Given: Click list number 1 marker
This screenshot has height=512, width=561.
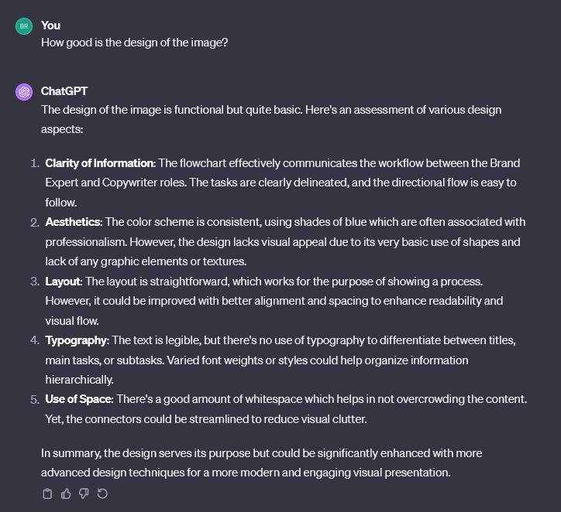Looking at the screenshot, I should tap(34, 163).
